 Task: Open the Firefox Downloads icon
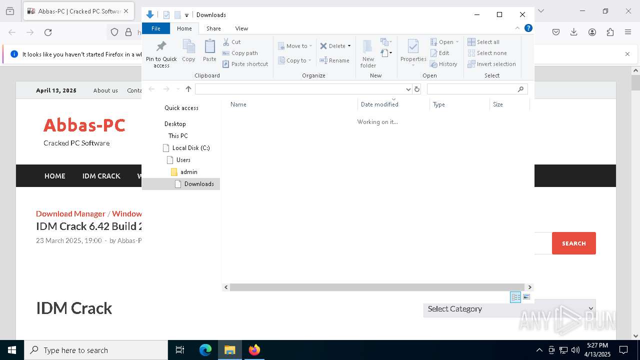click(574, 32)
